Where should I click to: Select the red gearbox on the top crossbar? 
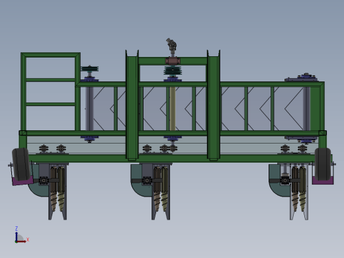pos(173,61)
